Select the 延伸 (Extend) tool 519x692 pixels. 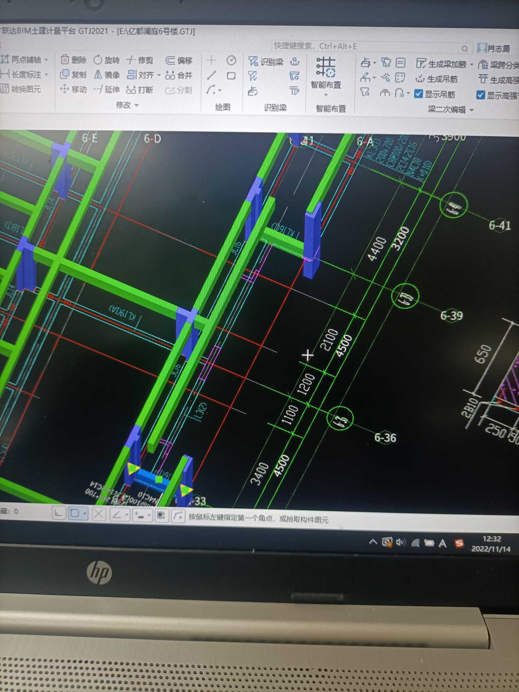pyautogui.click(x=107, y=90)
